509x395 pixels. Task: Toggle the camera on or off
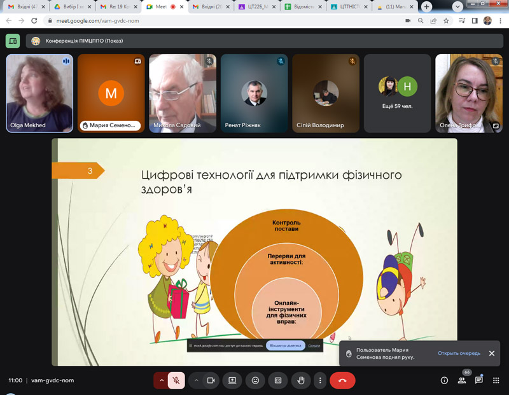click(x=211, y=380)
